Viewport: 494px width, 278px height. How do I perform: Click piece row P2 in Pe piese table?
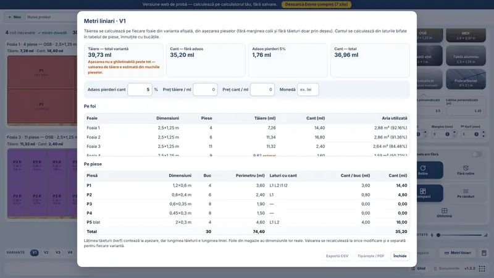pos(246,195)
